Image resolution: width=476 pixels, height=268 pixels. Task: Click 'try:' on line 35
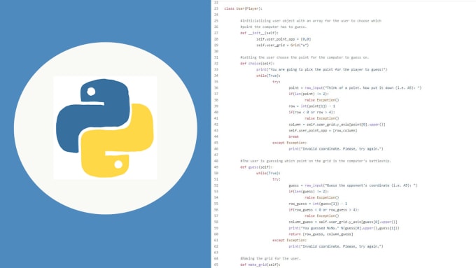tap(276, 82)
